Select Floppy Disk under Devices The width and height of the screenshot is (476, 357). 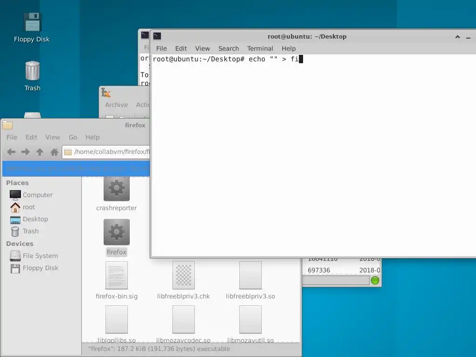point(34,268)
